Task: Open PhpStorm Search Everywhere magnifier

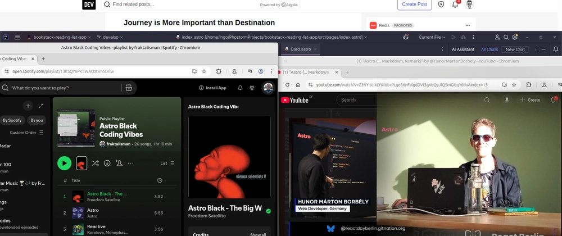Action: pyautogui.click(x=506, y=37)
